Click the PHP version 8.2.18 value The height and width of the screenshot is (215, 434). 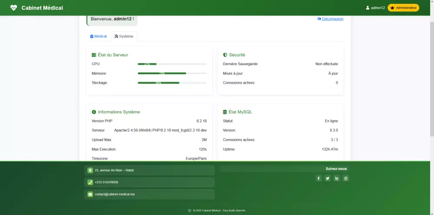[x=201, y=121]
